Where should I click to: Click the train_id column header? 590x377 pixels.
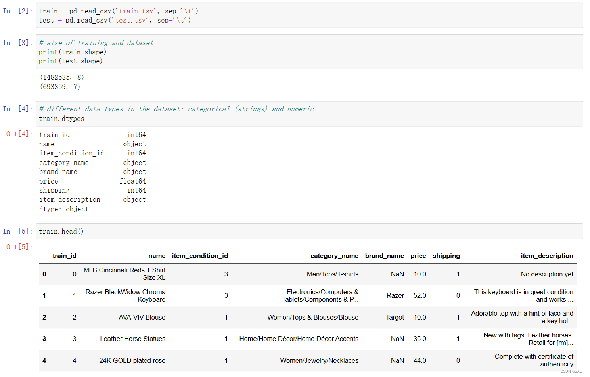coord(64,256)
